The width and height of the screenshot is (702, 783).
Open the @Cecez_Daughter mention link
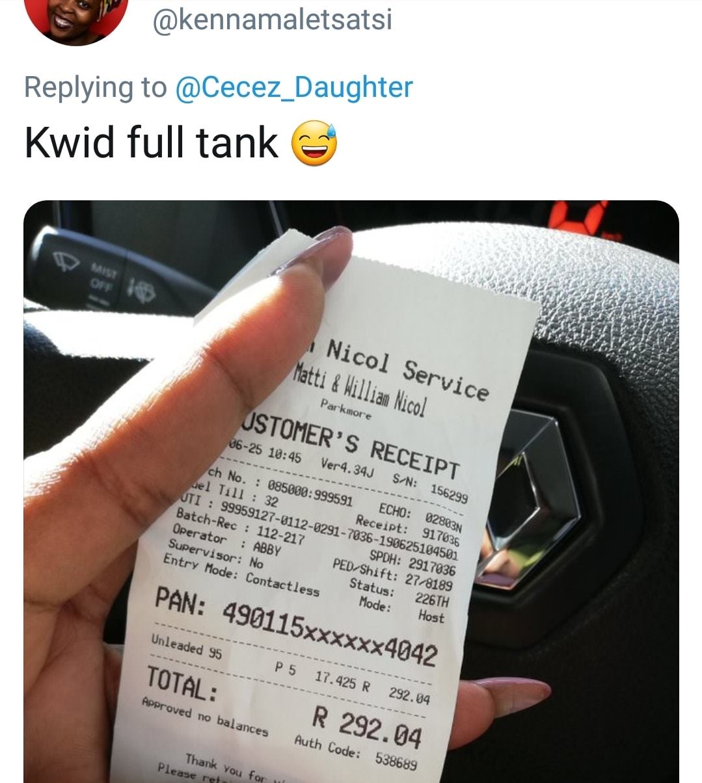coord(295,86)
